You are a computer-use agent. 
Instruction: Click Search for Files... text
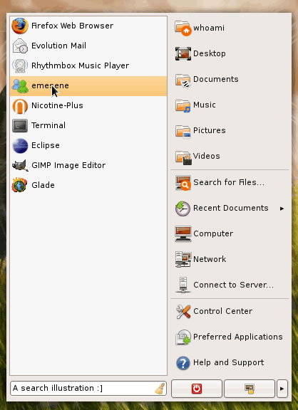[229, 182]
